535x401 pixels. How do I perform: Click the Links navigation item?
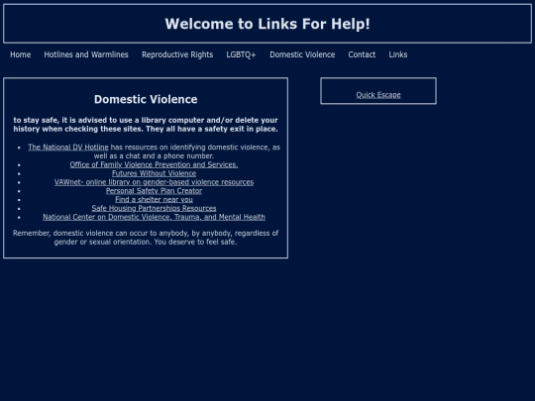(398, 54)
